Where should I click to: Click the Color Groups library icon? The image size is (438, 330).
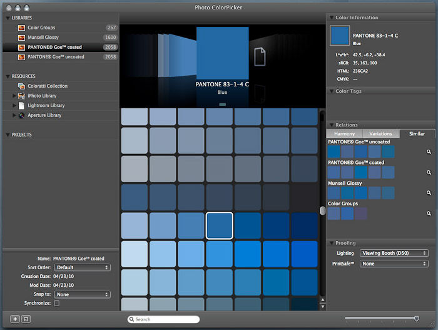21,28
